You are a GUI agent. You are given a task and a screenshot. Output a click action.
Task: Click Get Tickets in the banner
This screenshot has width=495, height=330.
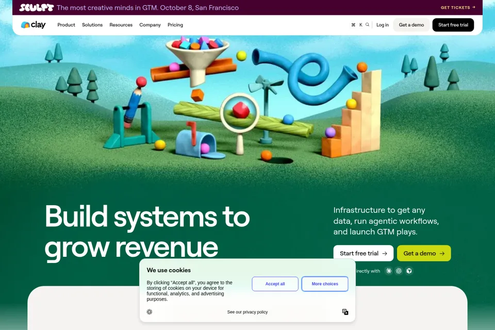(458, 8)
